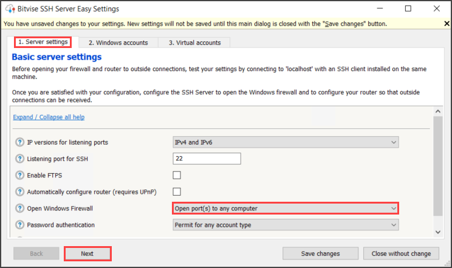
Task: Click the Next button
Action: tap(87, 253)
